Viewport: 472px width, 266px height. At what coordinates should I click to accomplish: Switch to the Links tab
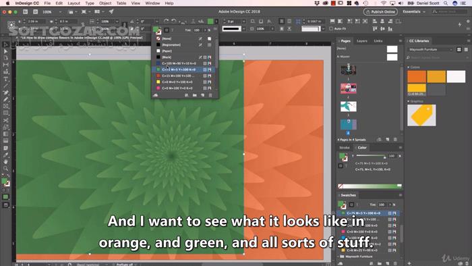click(378, 41)
